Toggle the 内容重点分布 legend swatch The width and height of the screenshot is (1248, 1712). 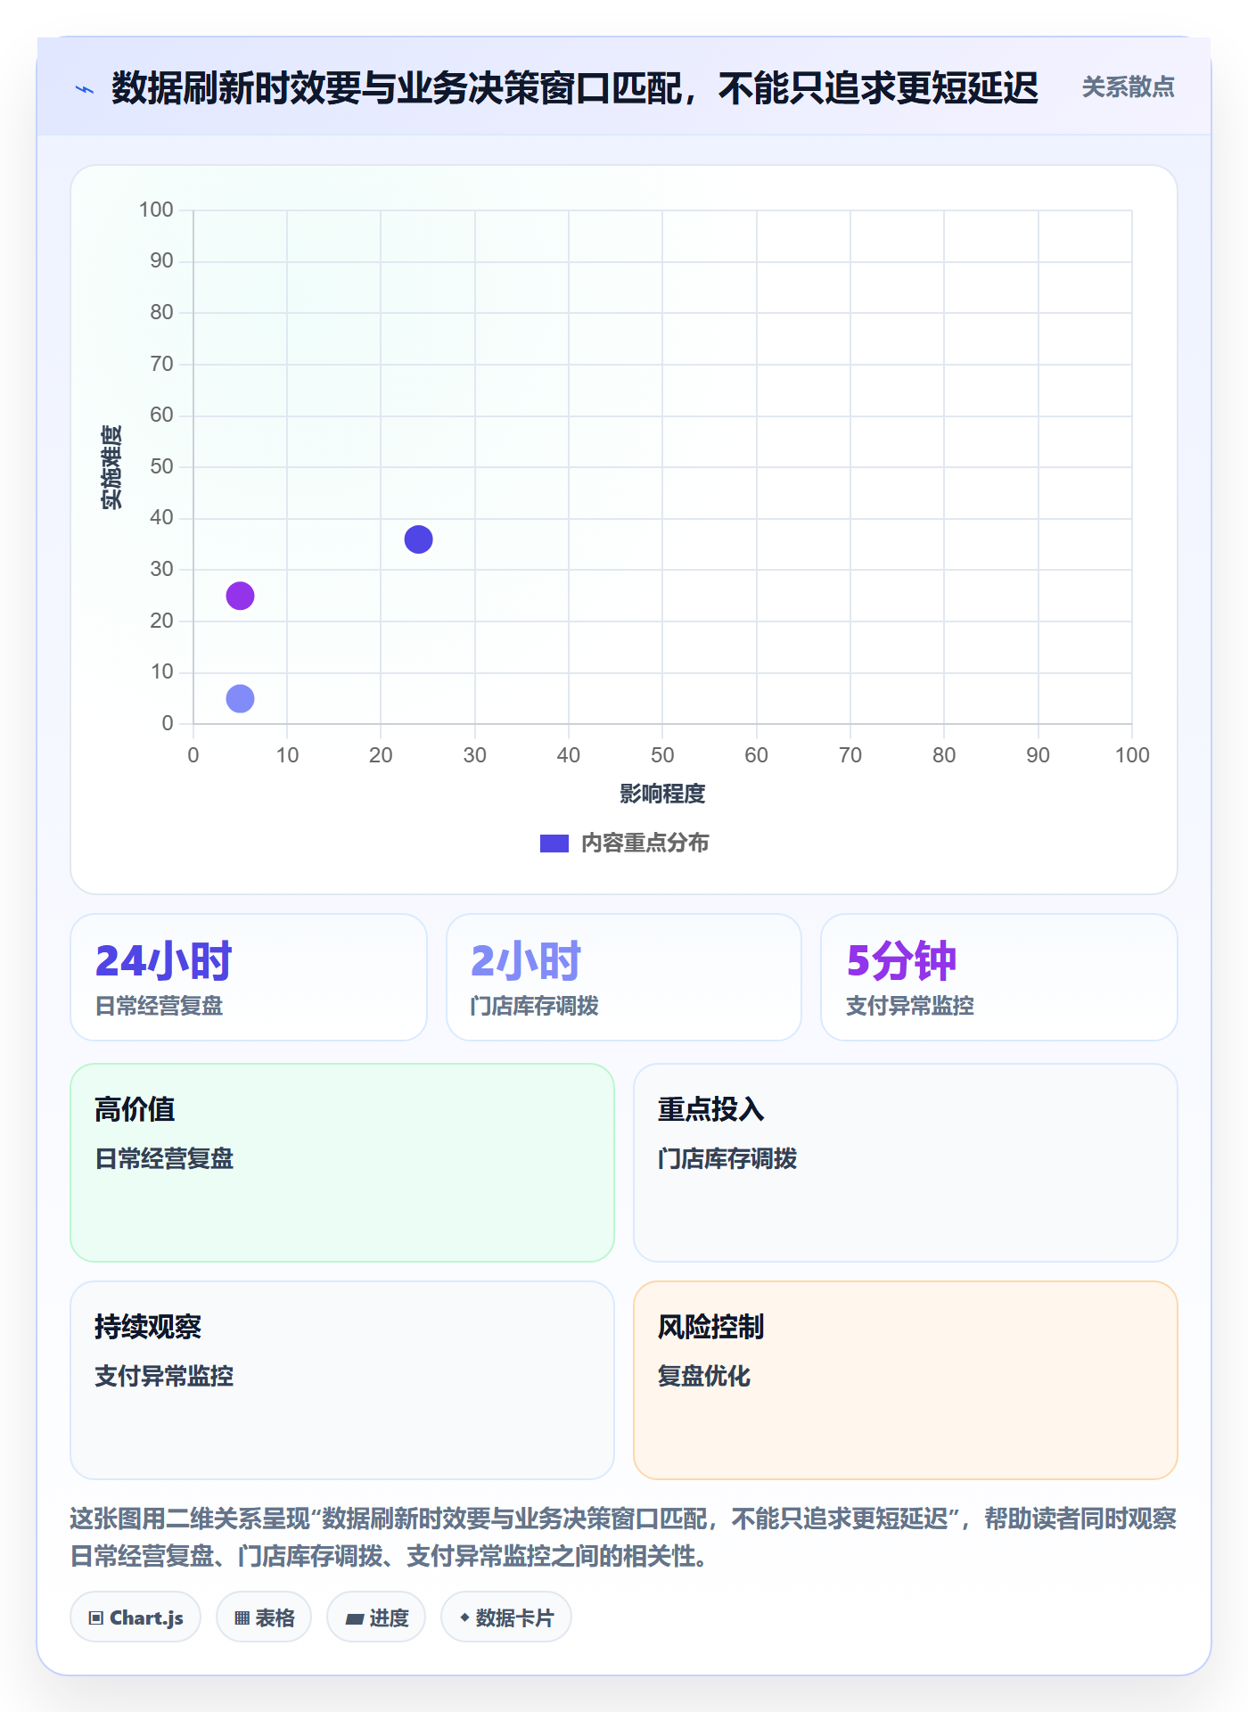(554, 844)
